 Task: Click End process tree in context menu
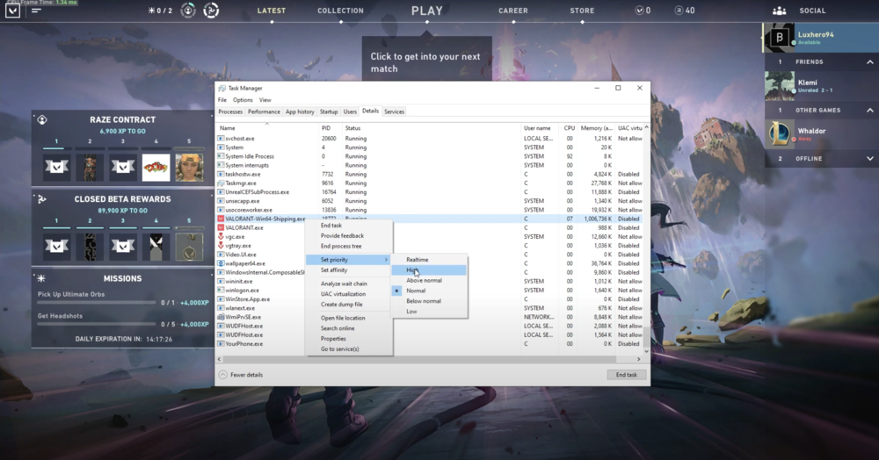[341, 246]
